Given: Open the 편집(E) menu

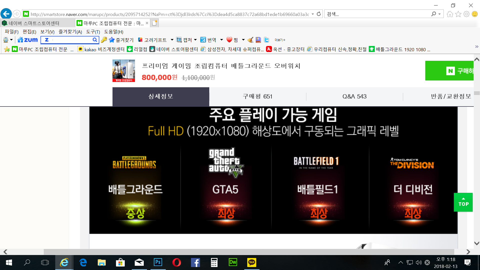Looking at the screenshot, I should click(x=29, y=32).
